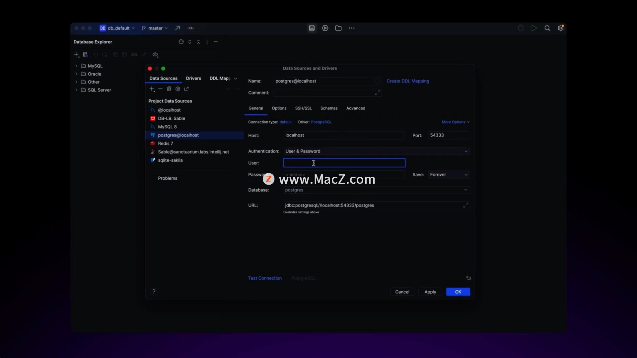Click the duplicate data source icon

click(169, 89)
